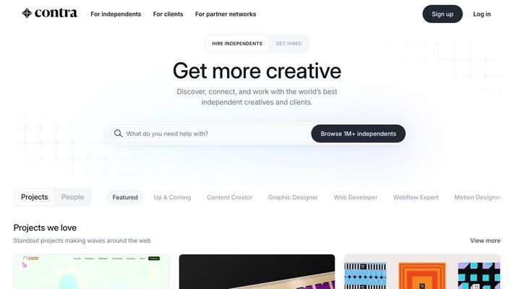Switch to Get Hired mode
This screenshot has height=289, width=514.
point(288,43)
